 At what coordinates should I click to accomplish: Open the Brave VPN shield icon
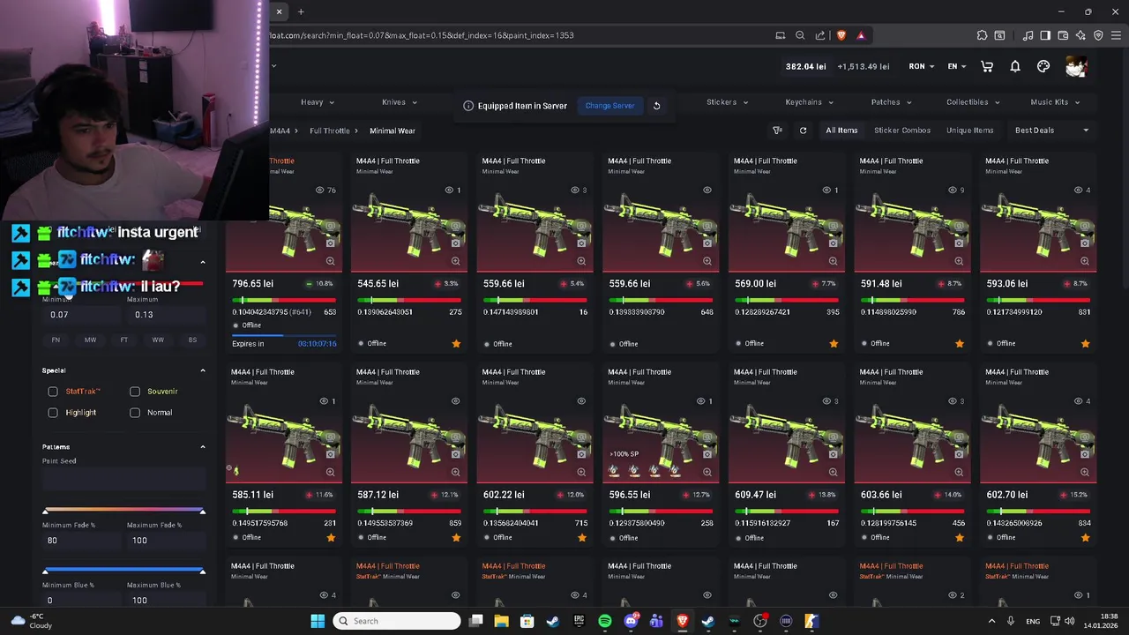[x=1098, y=35]
